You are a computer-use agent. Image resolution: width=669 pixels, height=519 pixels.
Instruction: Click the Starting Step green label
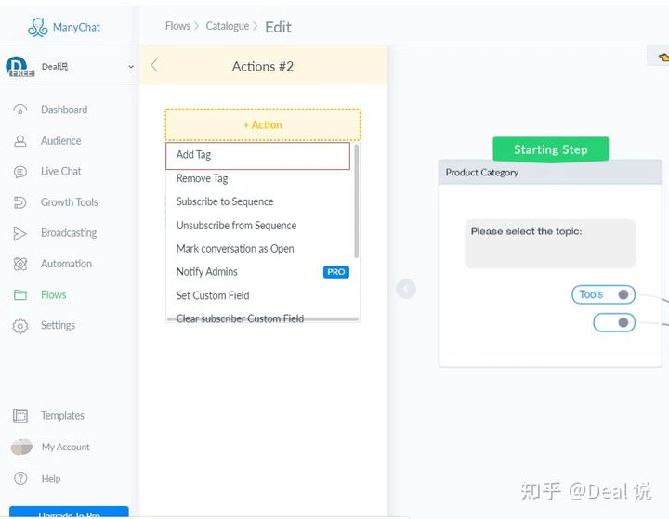coord(551,149)
